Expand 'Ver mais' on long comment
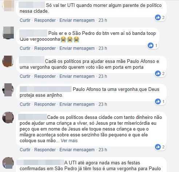The image size is (179, 172). (69, 141)
